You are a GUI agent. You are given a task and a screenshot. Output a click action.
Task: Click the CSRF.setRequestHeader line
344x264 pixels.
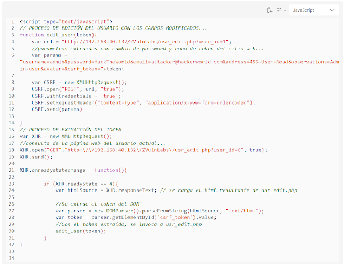(144, 102)
